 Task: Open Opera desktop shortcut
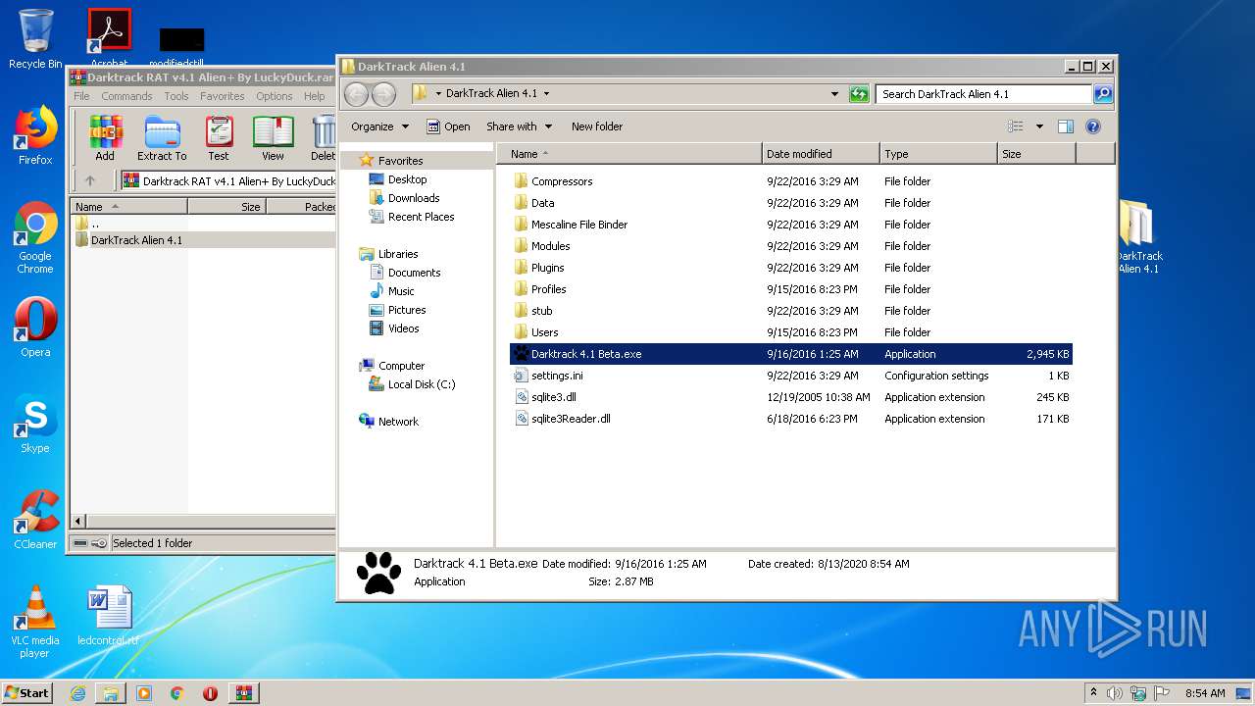coord(35,328)
